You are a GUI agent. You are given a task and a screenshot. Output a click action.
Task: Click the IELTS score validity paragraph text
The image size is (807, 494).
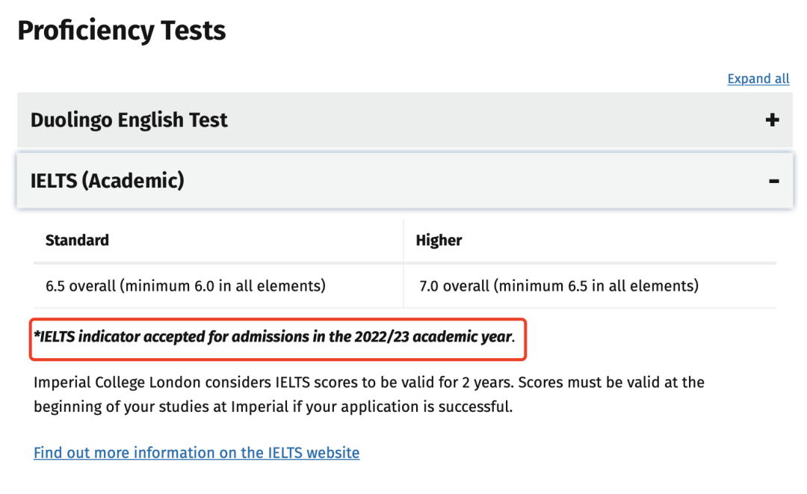(368, 395)
